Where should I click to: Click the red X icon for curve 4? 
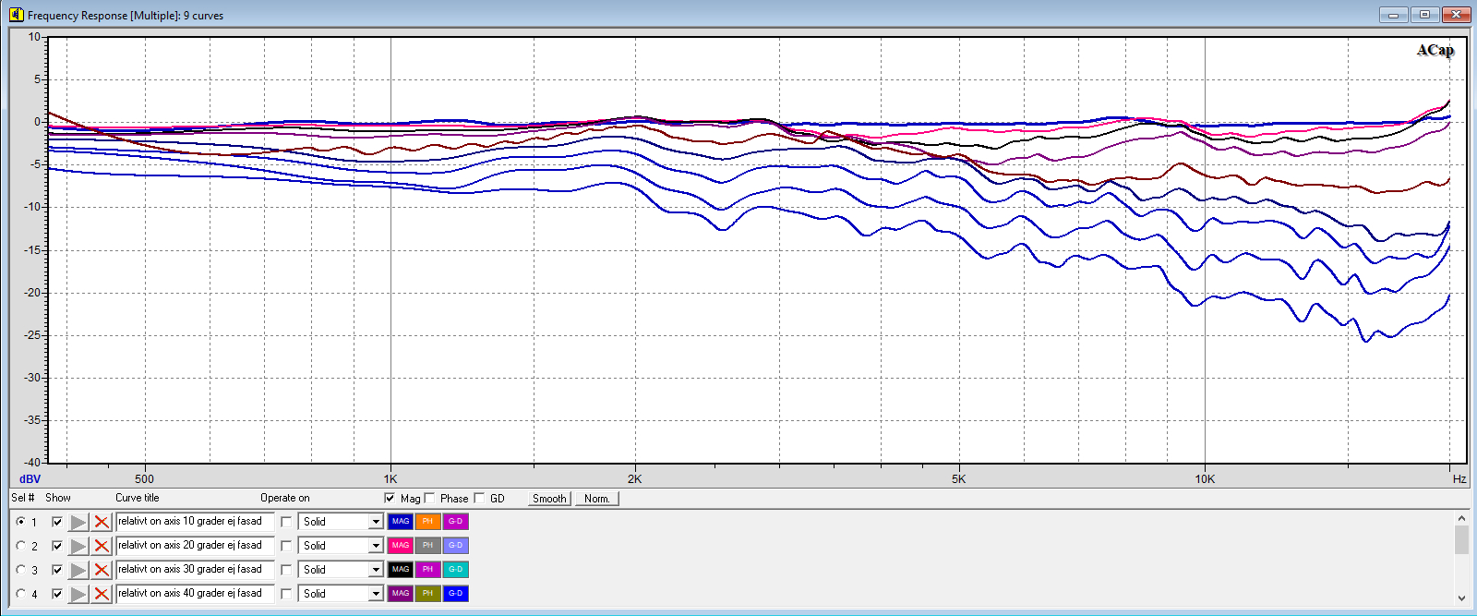102,594
